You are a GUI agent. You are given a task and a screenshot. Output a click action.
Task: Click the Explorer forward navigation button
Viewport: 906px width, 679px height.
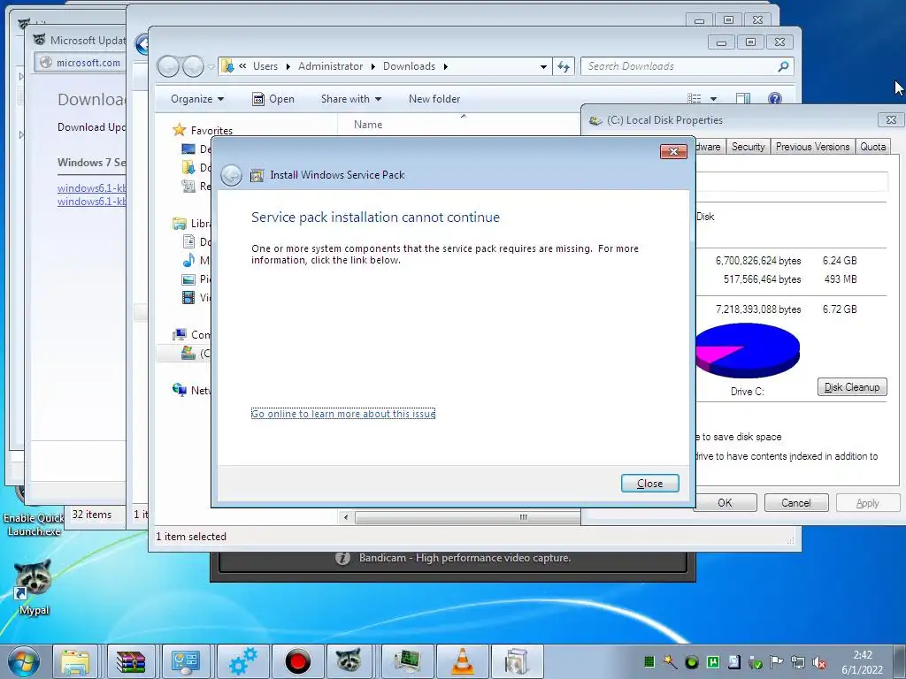tap(193, 67)
